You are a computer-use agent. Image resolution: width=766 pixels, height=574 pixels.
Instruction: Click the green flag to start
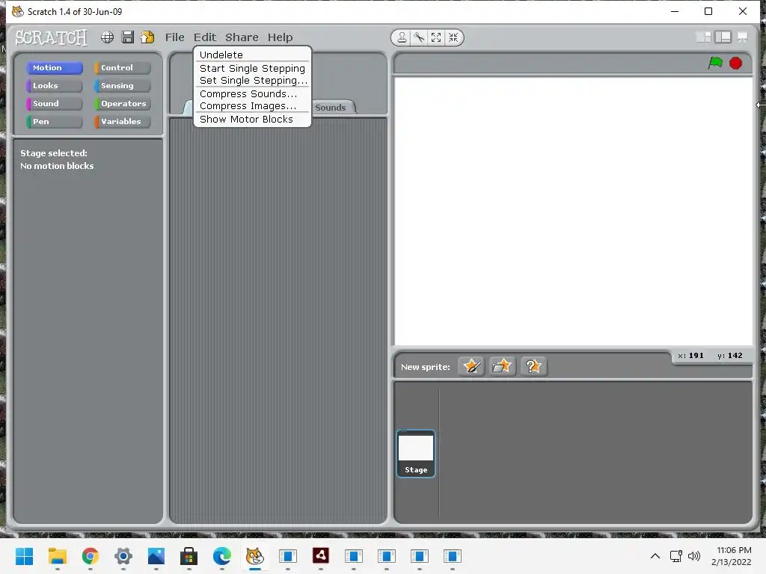pos(715,63)
